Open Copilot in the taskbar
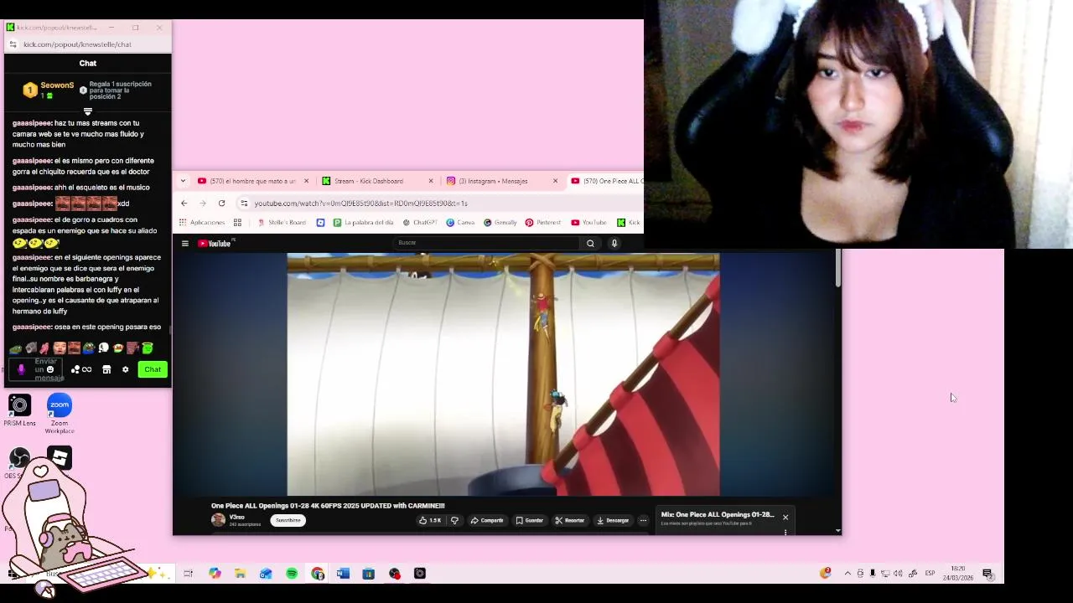 [x=215, y=574]
